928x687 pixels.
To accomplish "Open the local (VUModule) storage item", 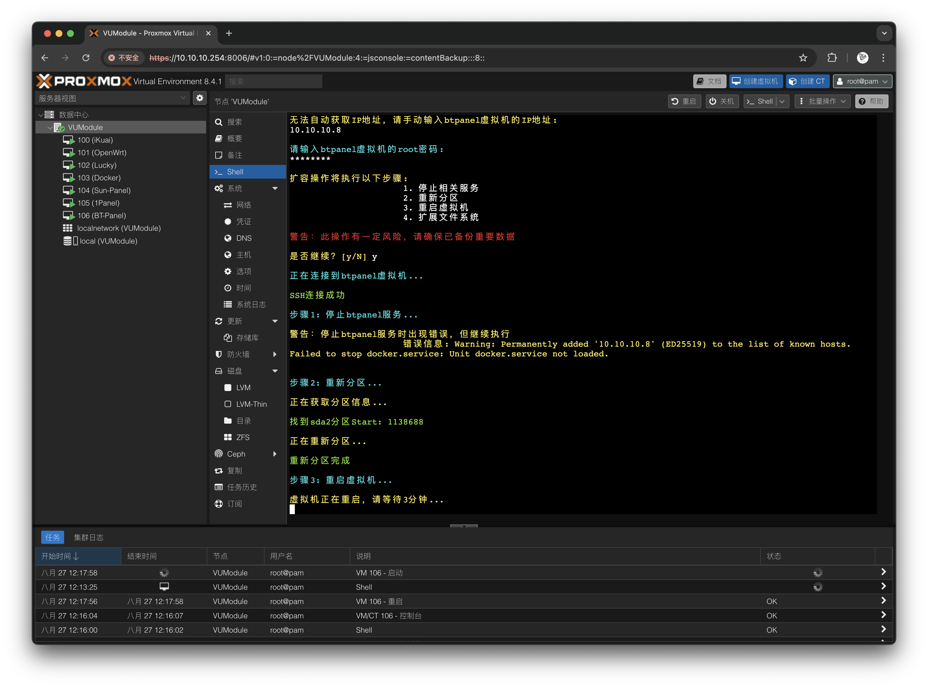I will point(108,241).
